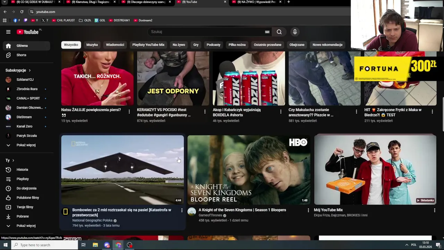This screenshot has height=250, width=444.
Task: Open National Geographic Polska channel avatar
Action: coord(65,212)
